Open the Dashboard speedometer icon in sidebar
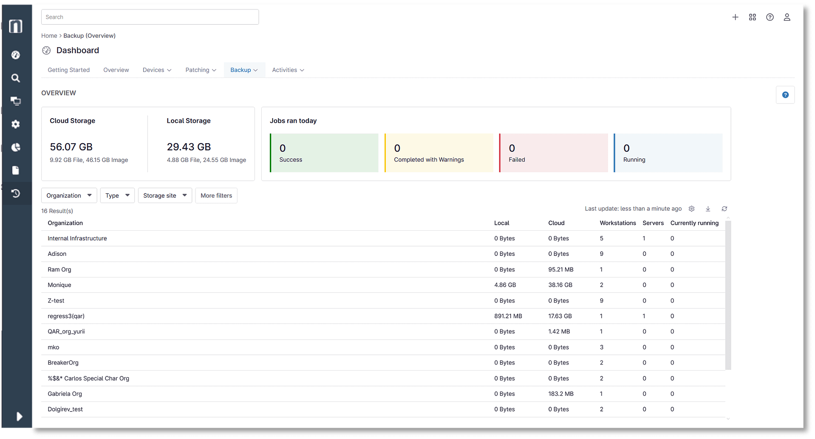Image resolution: width=815 pixels, height=439 pixels. (16, 55)
